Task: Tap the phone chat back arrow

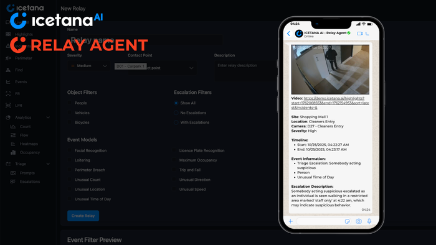Action: (288, 34)
